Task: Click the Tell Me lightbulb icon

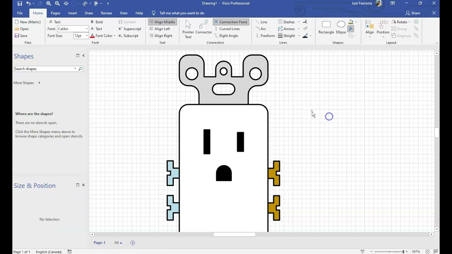Action: [x=154, y=13]
